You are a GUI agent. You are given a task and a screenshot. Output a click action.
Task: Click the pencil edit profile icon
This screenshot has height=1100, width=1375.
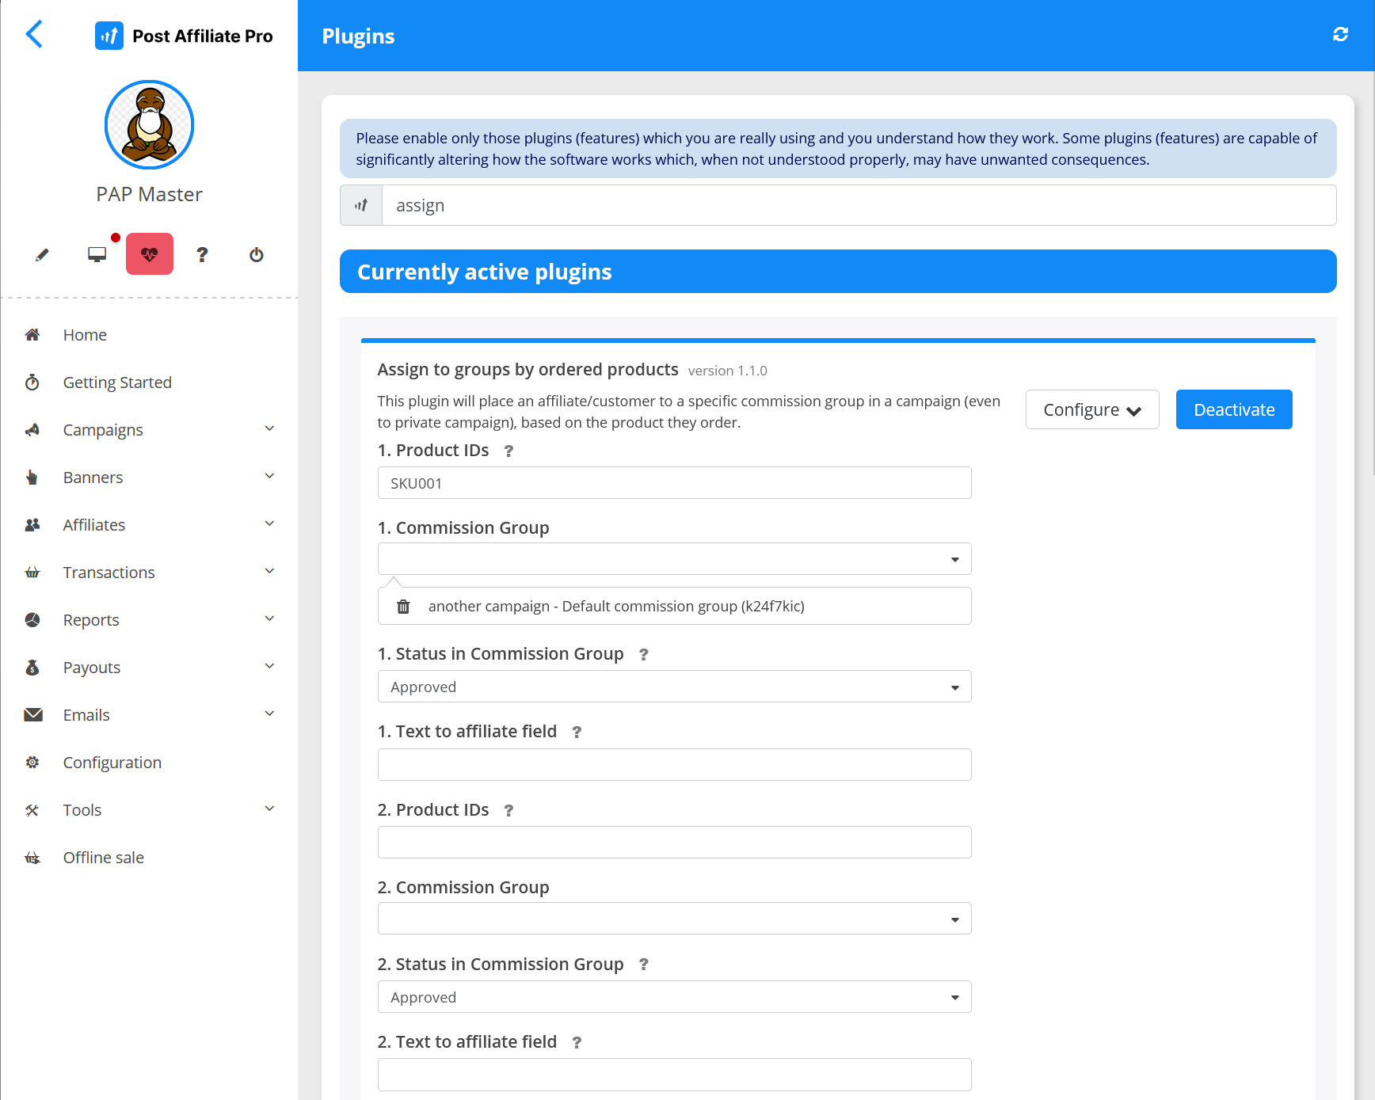pos(42,255)
